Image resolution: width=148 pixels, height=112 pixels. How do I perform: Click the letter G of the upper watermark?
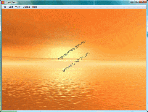click(60, 59)
